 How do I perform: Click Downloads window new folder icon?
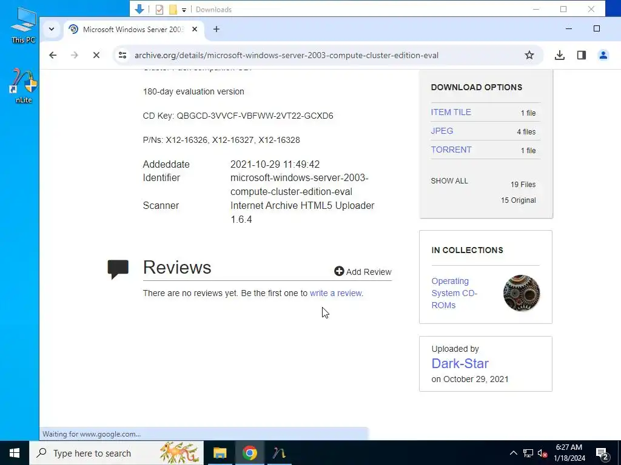[x=173, y=10]
